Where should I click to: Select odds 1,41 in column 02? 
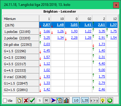click(x=88, y=25)
